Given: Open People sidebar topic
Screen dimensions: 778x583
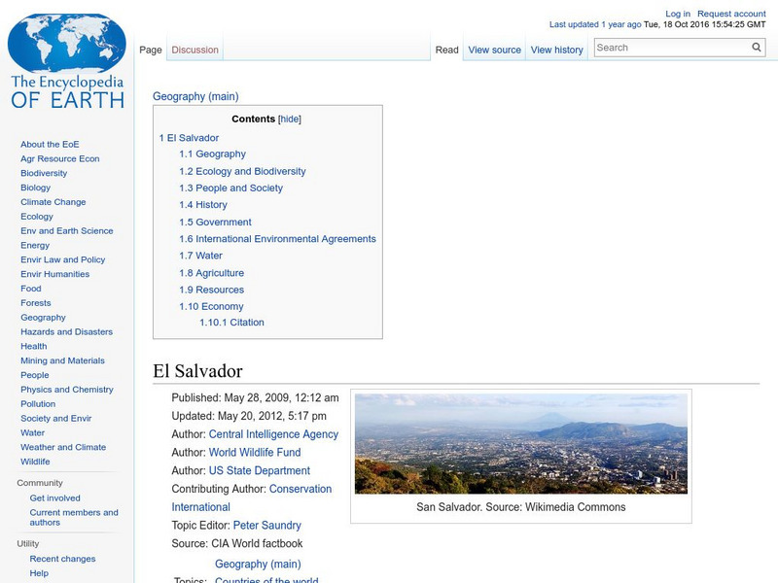Looking at the screenshot, I should (35, 375).
